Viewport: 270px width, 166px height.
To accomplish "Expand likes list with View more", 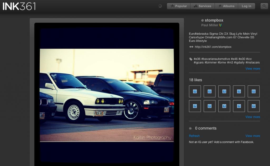I will (253, 117).
